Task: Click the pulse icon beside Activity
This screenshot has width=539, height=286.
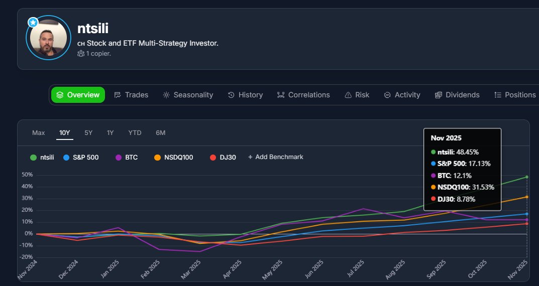Action: coord(387,95)
